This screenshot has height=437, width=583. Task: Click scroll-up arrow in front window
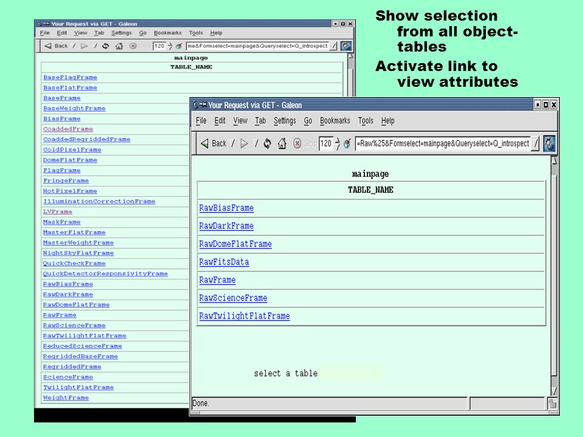(554, 160)
